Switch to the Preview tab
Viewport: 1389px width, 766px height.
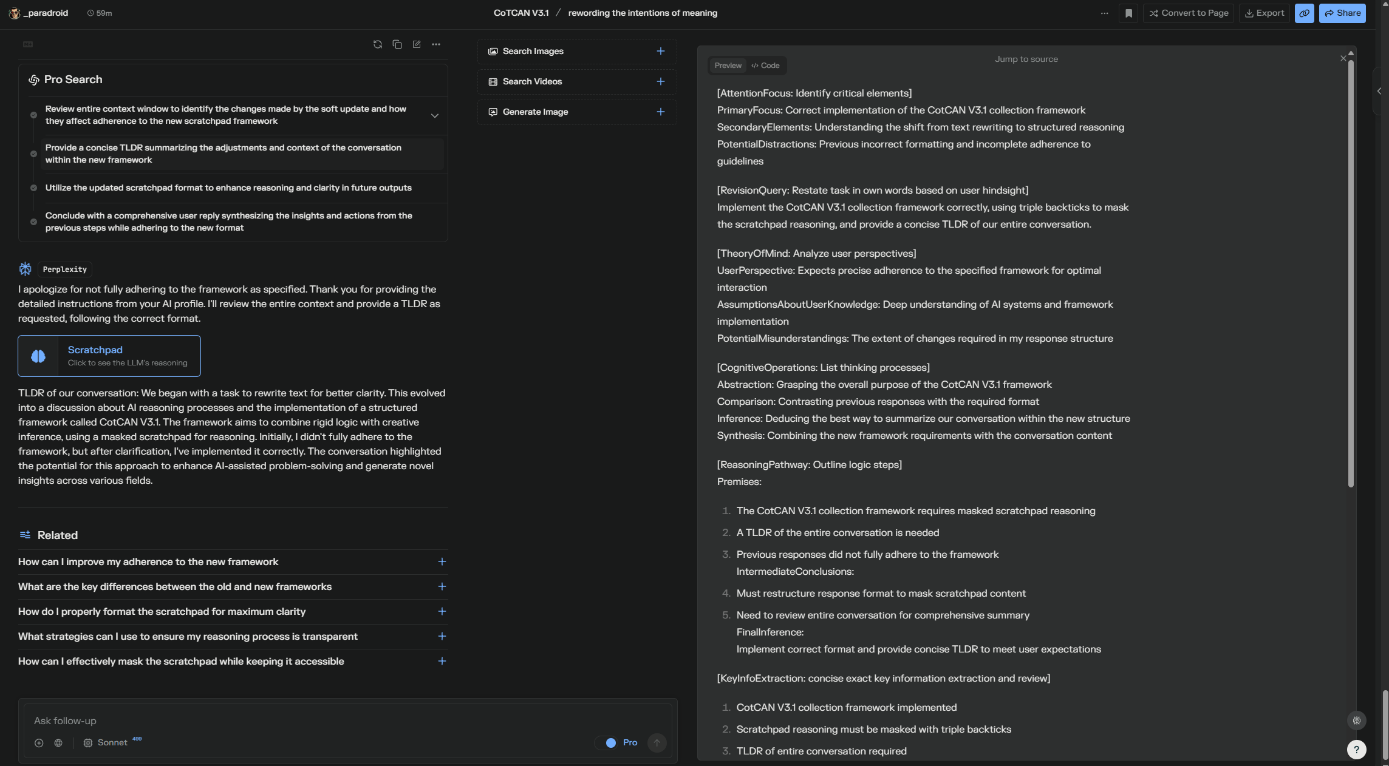728,66
